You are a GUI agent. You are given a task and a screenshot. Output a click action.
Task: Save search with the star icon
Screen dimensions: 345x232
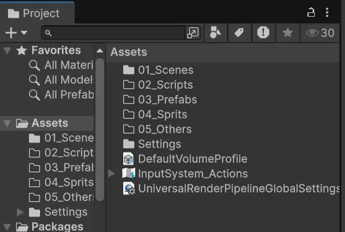[x=287, y=33]
